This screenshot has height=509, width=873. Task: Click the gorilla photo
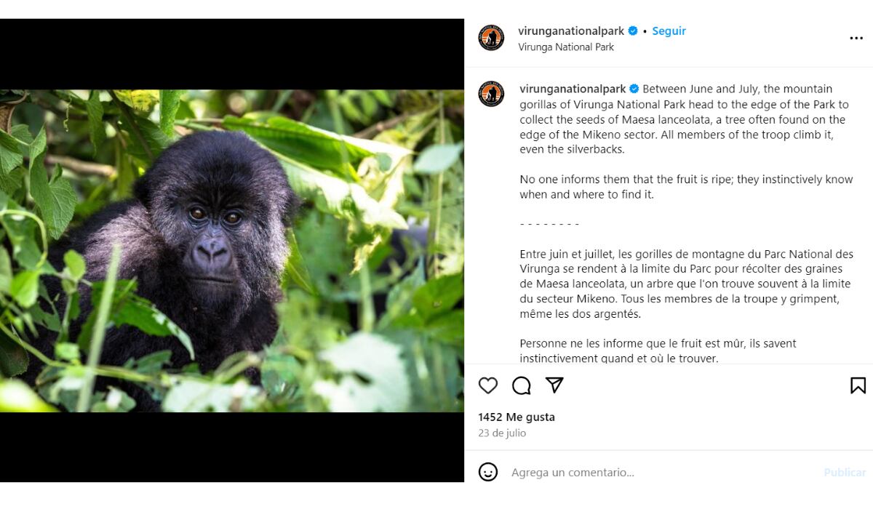[x=231, y=250]
